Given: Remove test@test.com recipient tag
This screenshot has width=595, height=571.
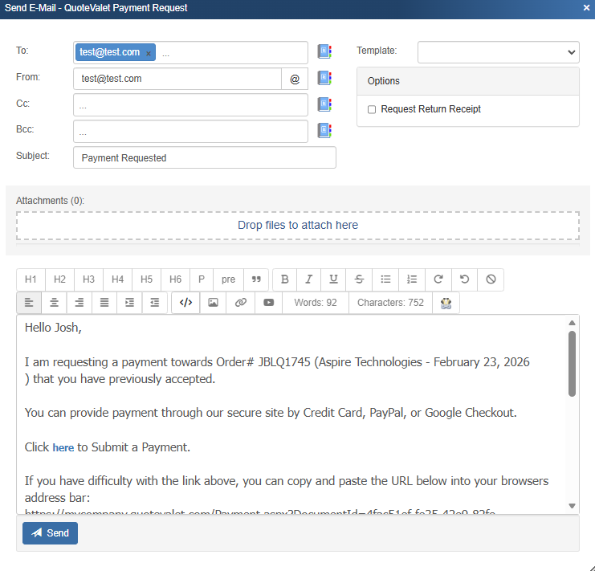Looking at the screenshot, I should [x=149, y=53].
